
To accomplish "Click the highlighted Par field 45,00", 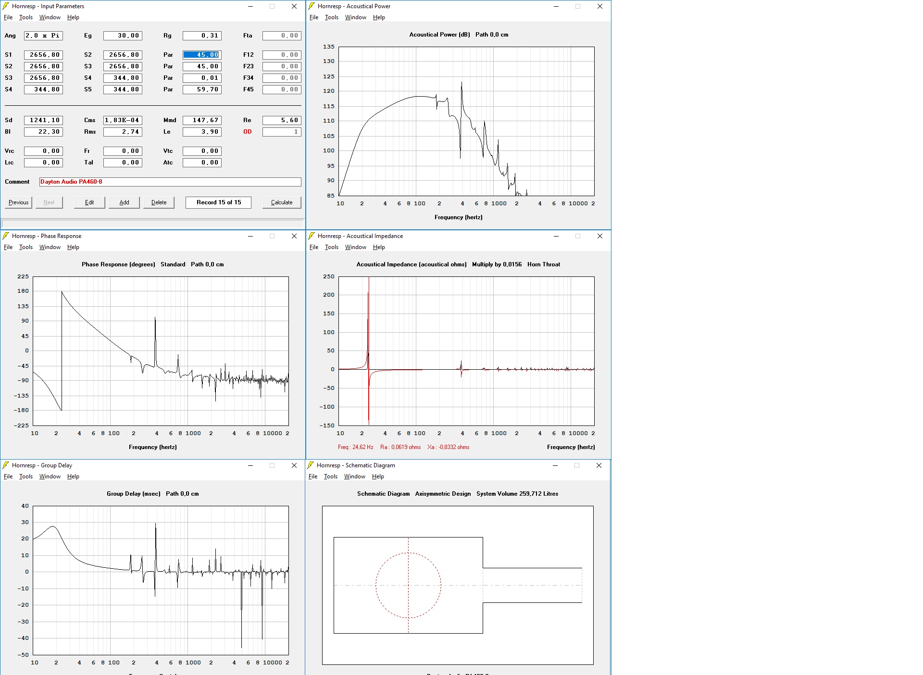I will pyautogui.click(x=202, y=55).
